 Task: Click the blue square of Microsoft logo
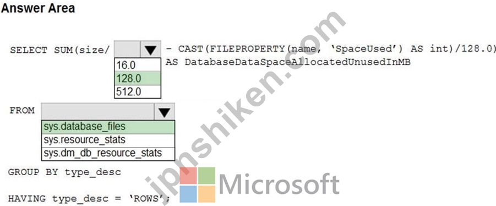(188, 194)
